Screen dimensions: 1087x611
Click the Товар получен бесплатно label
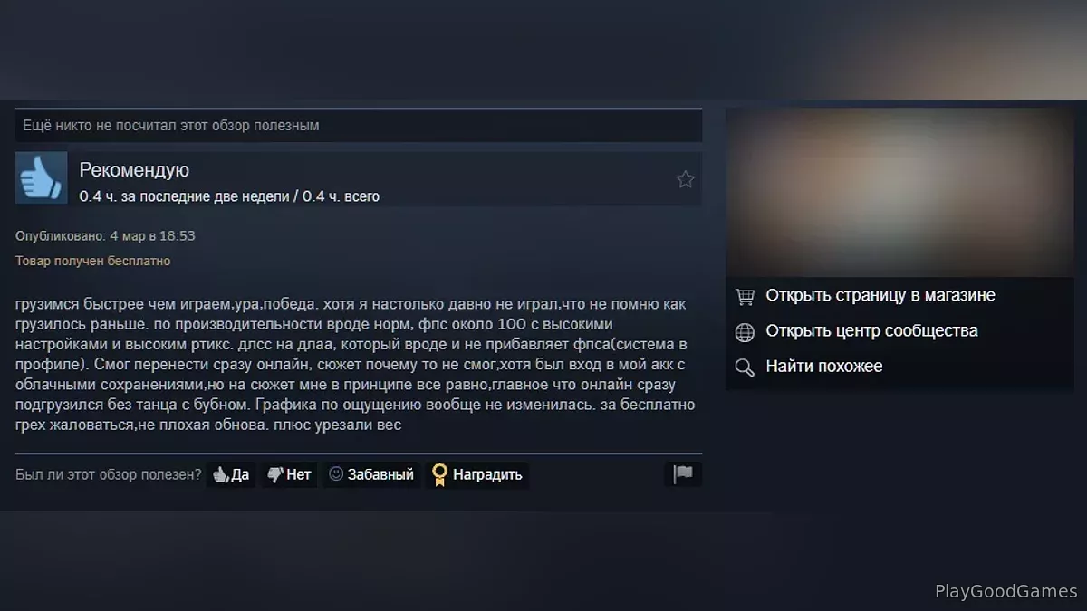coord(92,261)
